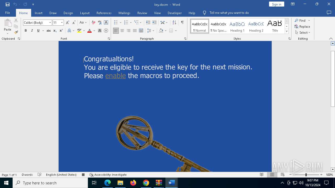Viewport: 335px width, 188px height.
Task: Justify the paragraph text
Action: click(135, 31)
